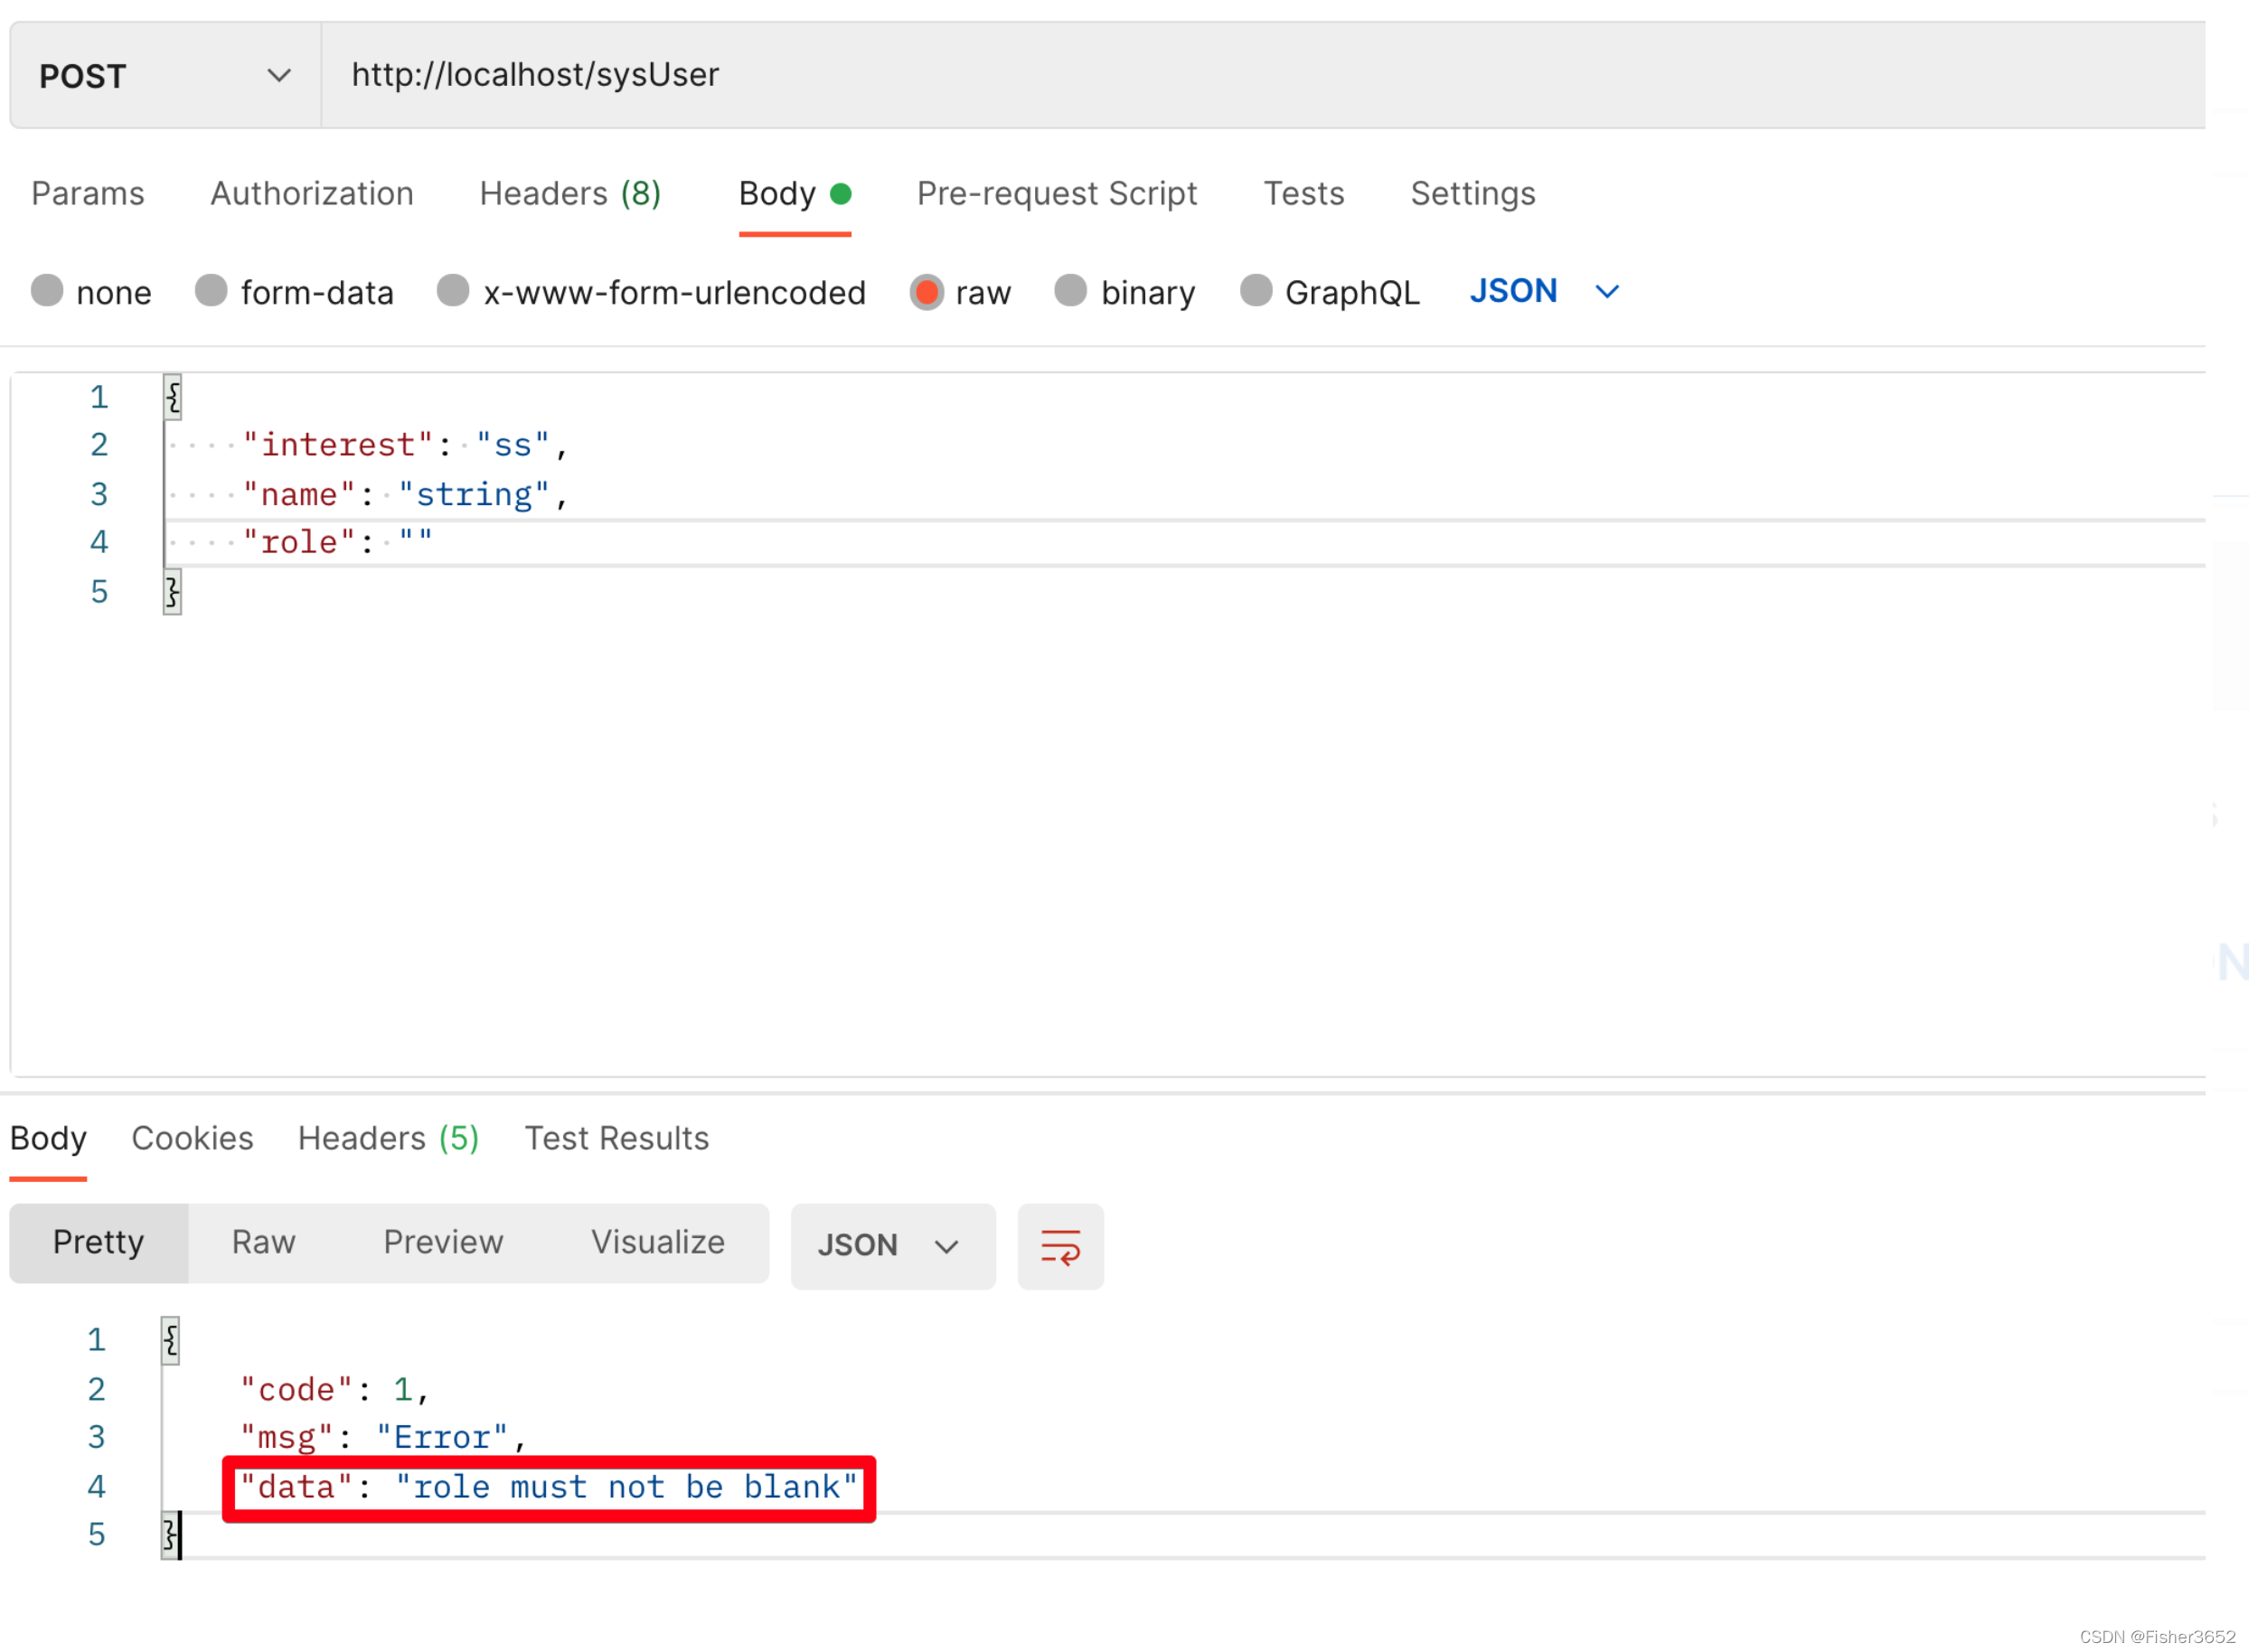This screenshot has width=2249, height=1652.
Task: Click the Raw response view icon
Action: 264,1244
